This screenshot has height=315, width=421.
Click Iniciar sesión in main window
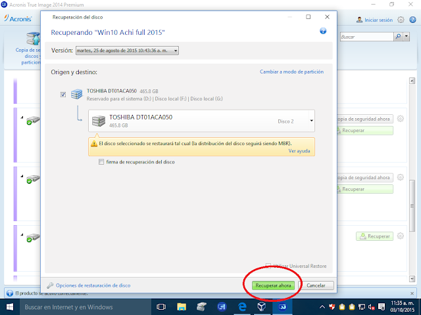coord(378,20)
